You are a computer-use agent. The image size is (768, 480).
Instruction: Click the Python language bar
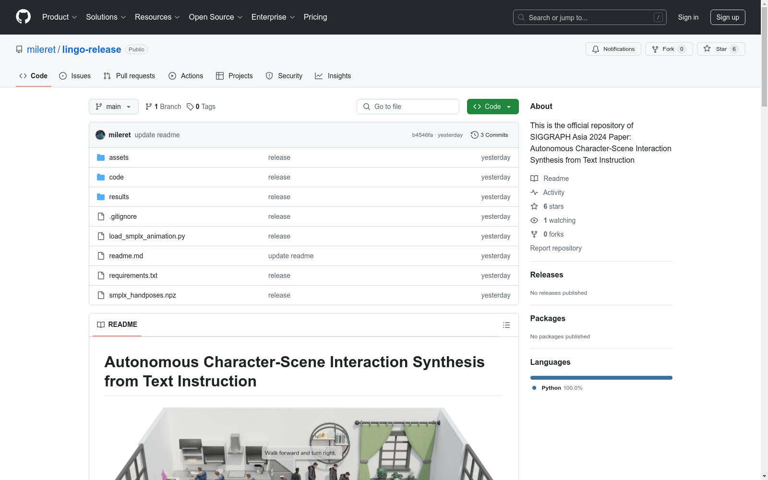601,378
